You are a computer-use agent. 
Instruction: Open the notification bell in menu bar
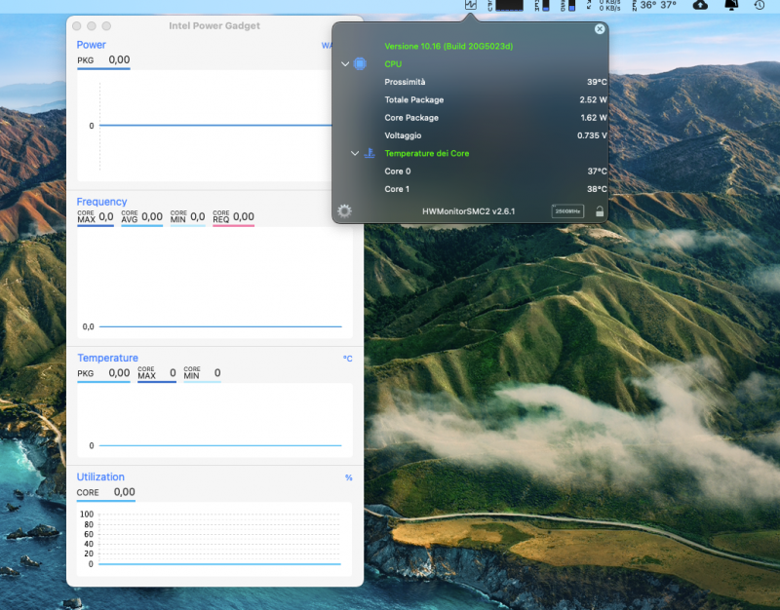[x=731, y=6]
